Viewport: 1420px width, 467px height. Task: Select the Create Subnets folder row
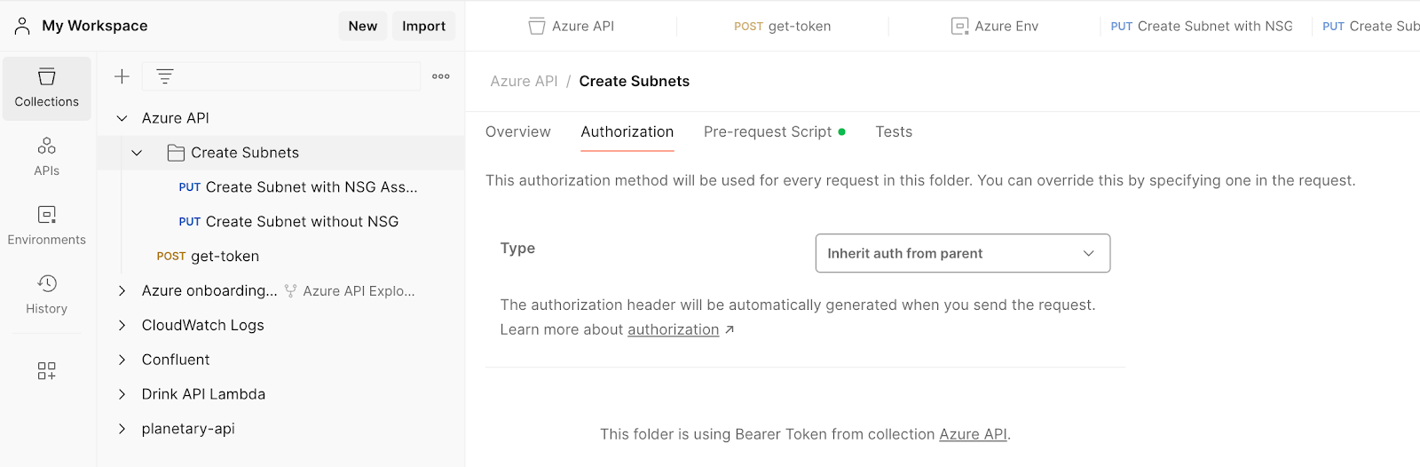[x=280, y=153]
